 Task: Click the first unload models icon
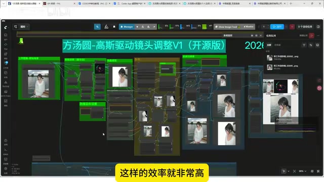pyautogui.click(x=143, y=27)
